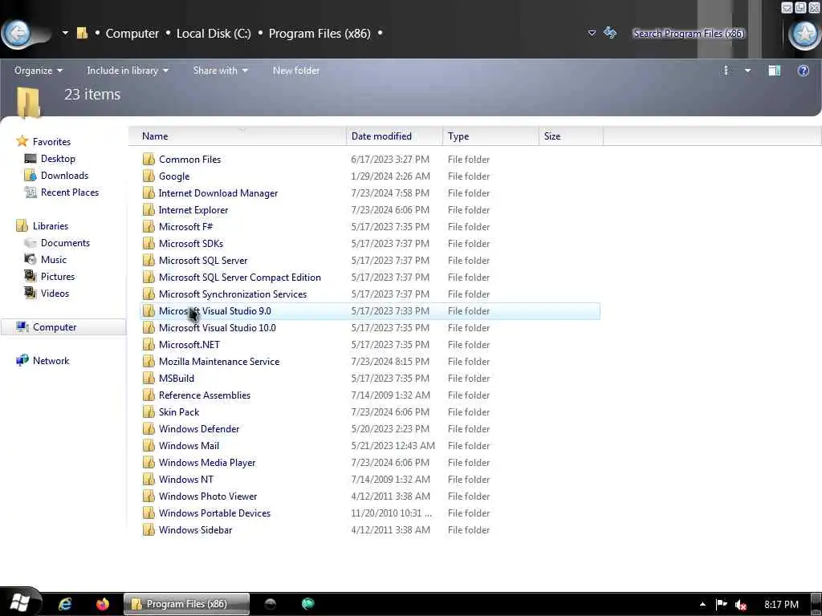Sort by the Date modified column header

tap(394, 136)
